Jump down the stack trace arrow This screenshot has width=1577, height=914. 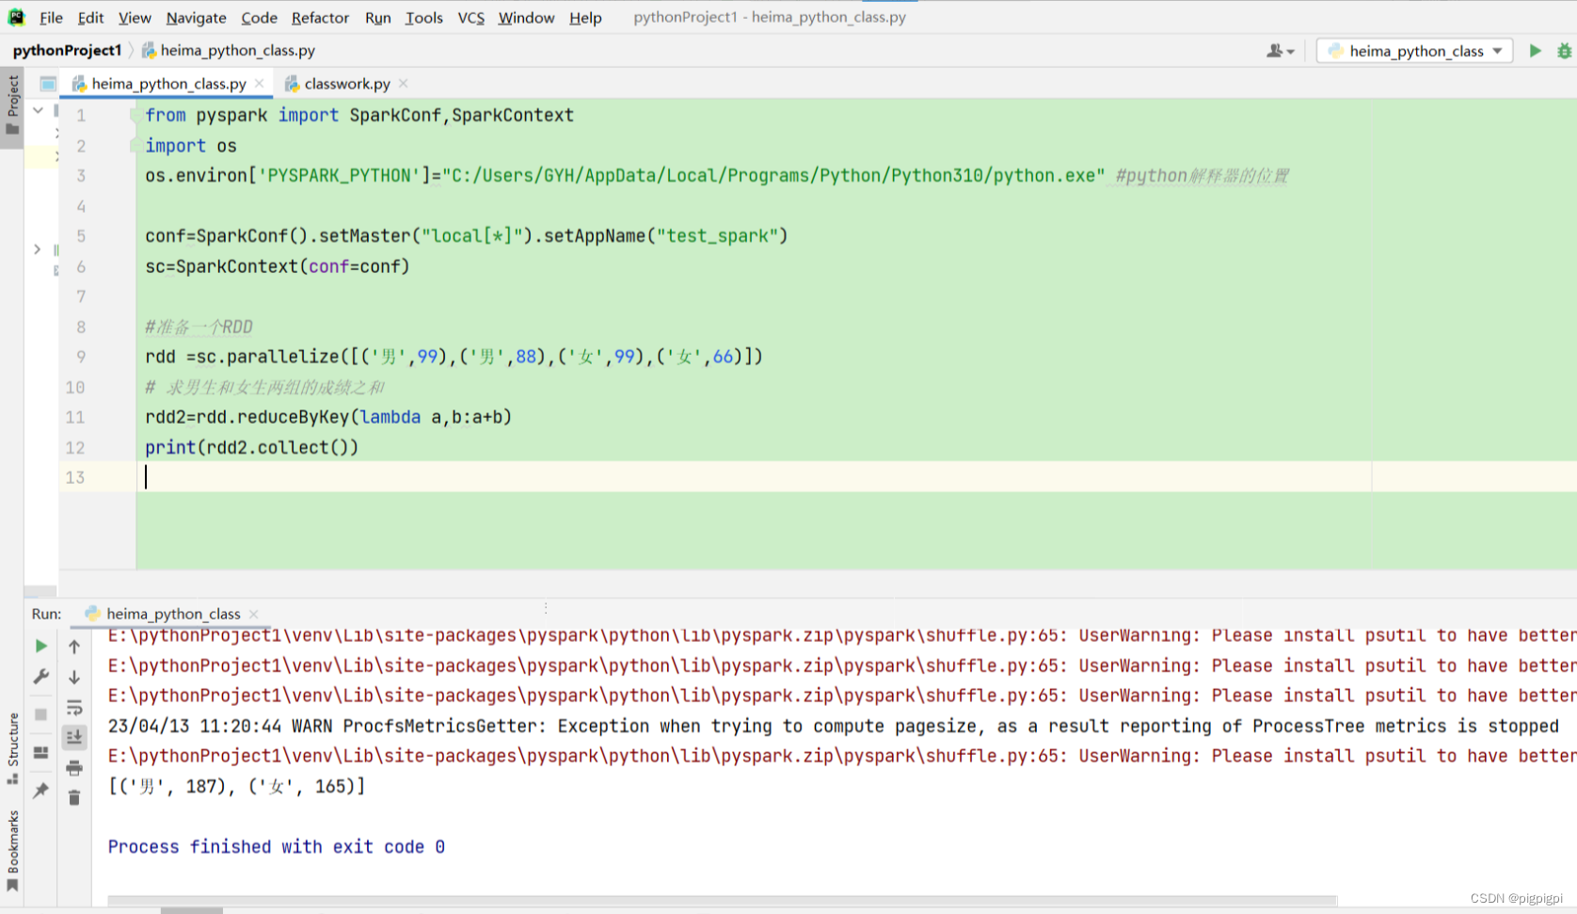click(x=74, y=677)
